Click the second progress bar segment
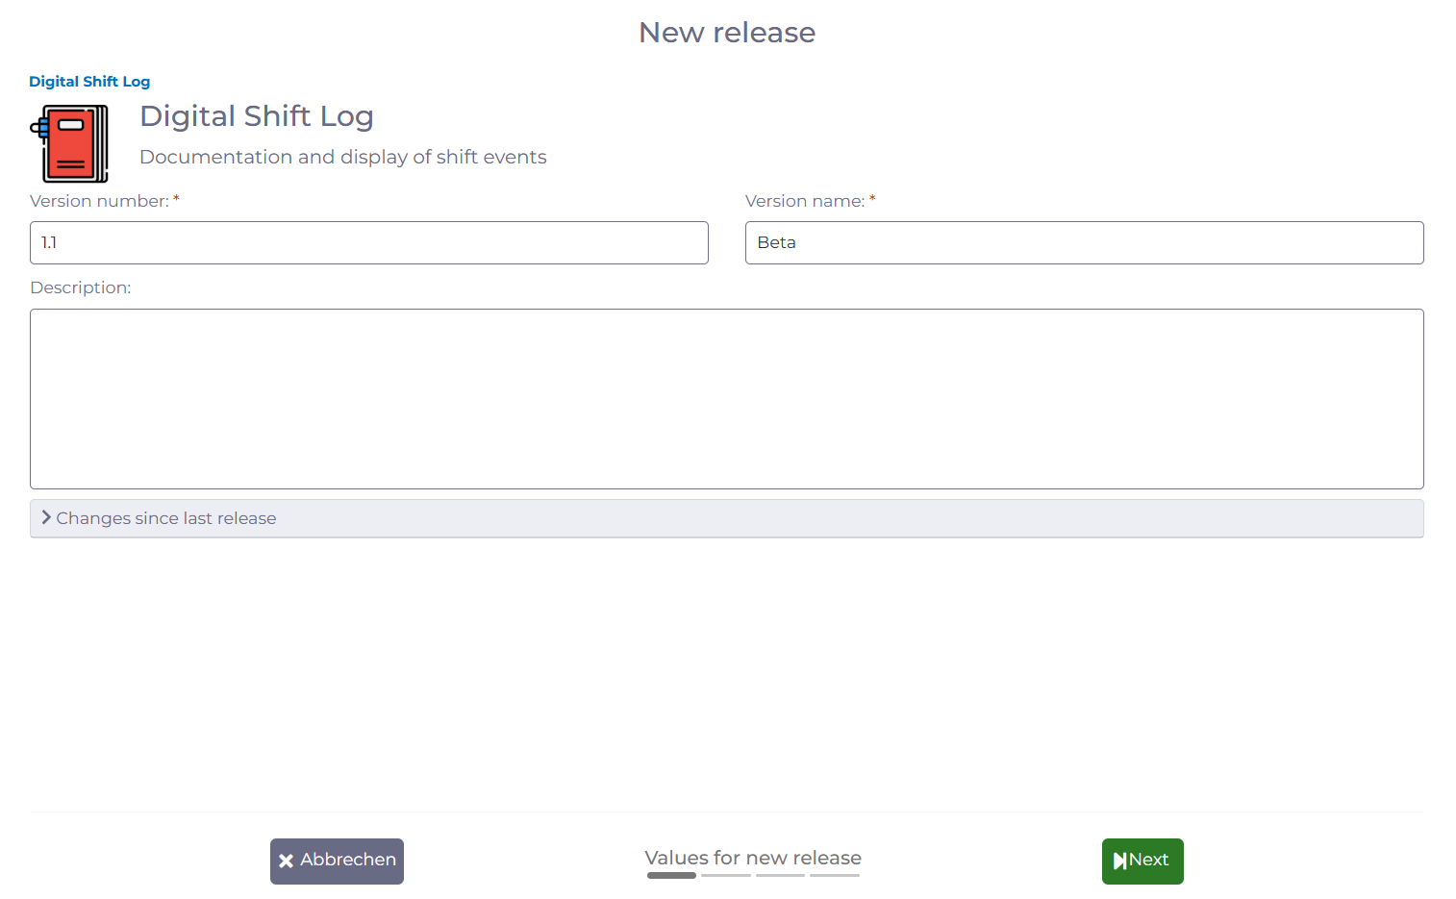 [x=725, y=876]
